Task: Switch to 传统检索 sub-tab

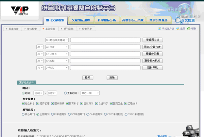Action: click(31, 29)
